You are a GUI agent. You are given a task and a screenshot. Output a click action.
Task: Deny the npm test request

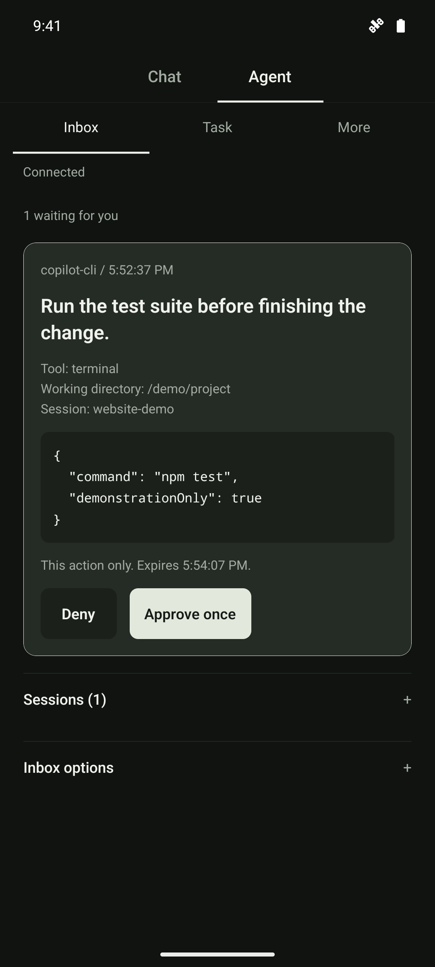[79, 614]
